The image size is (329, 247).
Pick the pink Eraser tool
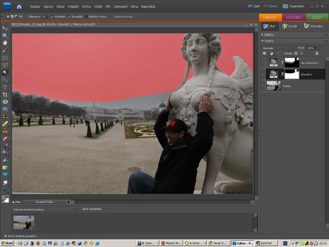tap(5, 139)
